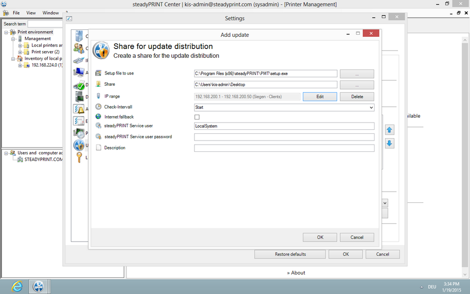Click the Search term input box
Viewport: 470px width, 294px height.
coord(45,24)
